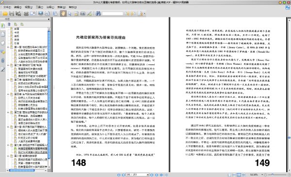Click the expand bookmark icon in panel toolbar
291x177 pixels.
coord(16,24)
